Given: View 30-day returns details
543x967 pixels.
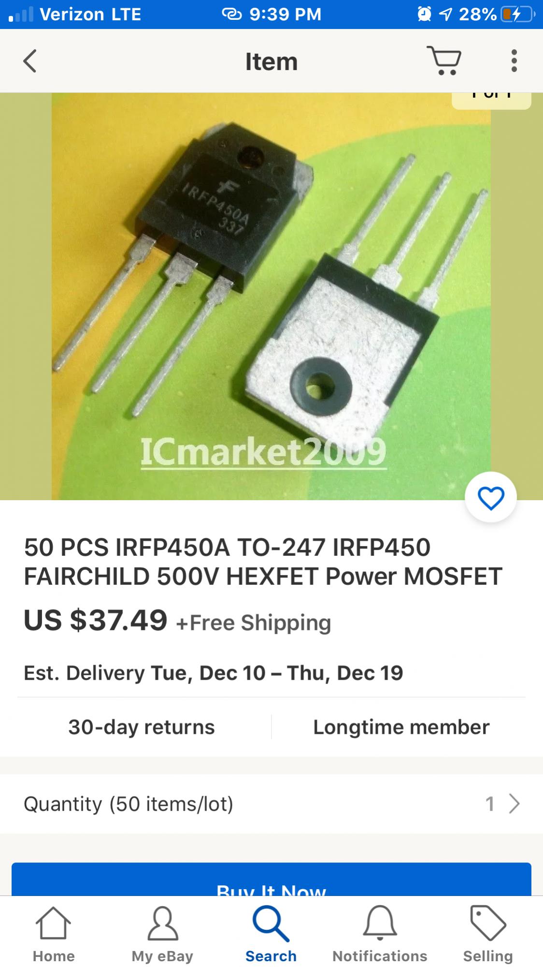Looking at the screenshot, I should point(141,727).
